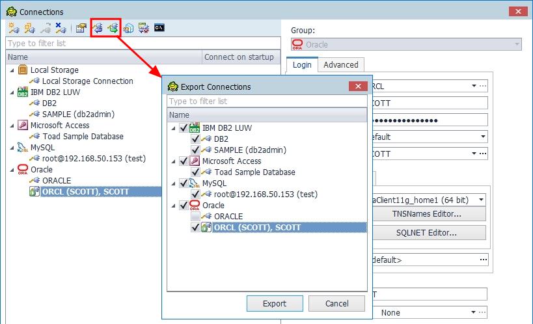Open the connection properties toolbar icon
533x324 pixels.
(x=81, y=28)
